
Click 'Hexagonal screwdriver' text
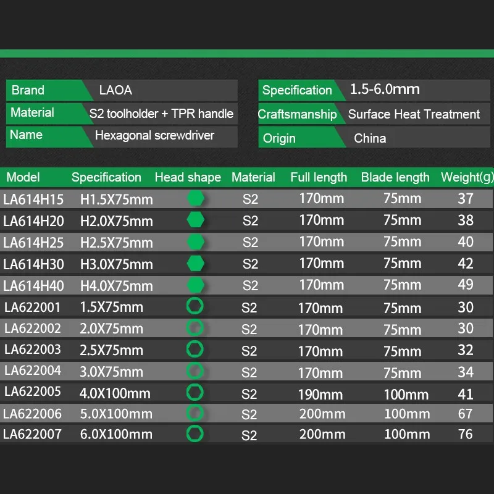click(x=154, y=135)
